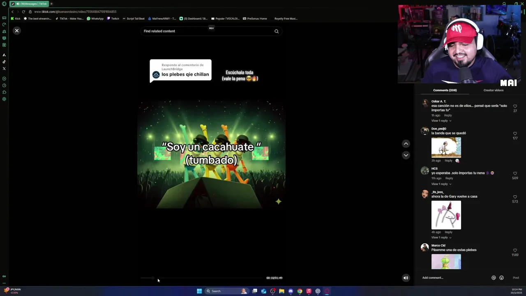The image size is (526, 296).
Task: Open GX Corner in the Opera sidebar
Action: 4,18
